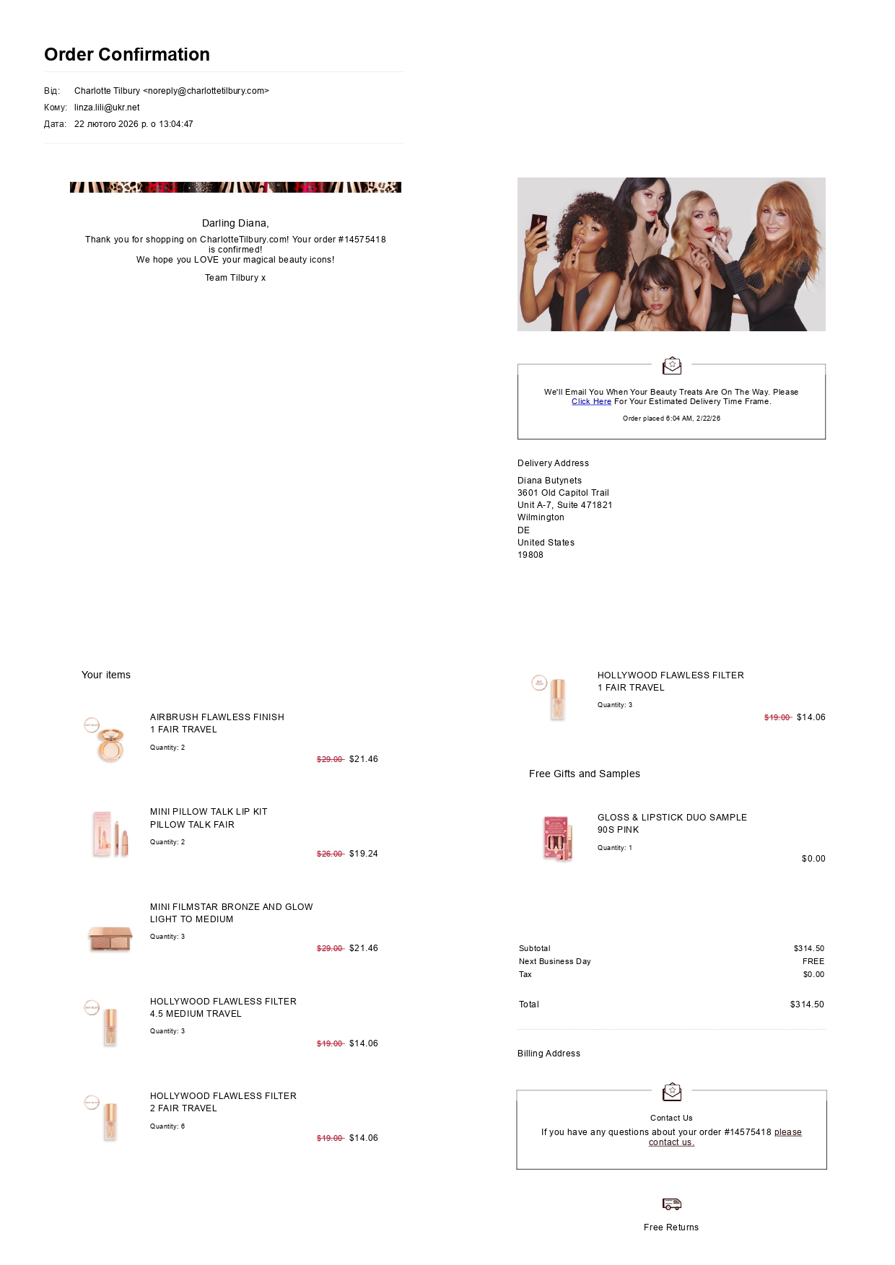Viewport: 895px width, 1265px height.
Task: Click the Gloss & Lipstick Duo Sample image
Action: 558,838
